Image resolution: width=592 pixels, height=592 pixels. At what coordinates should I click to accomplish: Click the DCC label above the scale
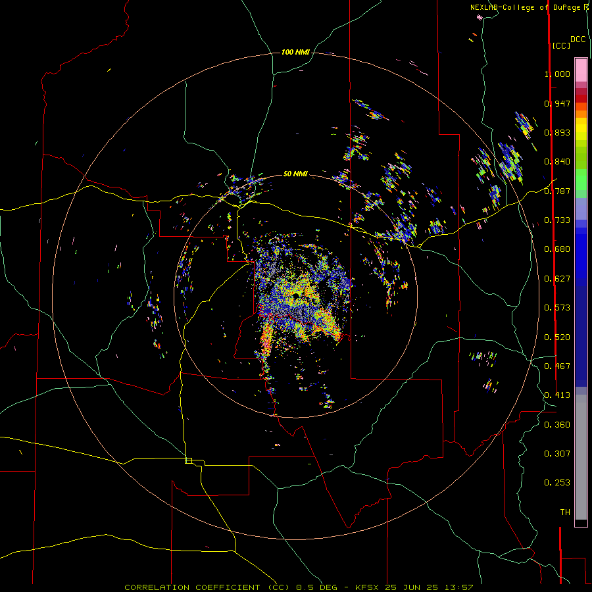[578, 39]
